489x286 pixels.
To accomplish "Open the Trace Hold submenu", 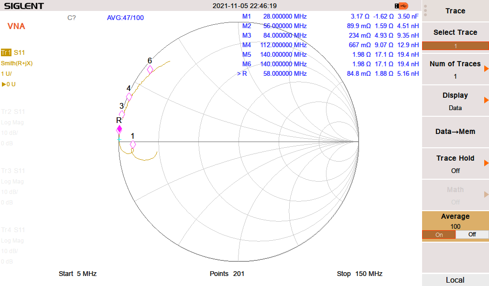I will click(456, 164).
